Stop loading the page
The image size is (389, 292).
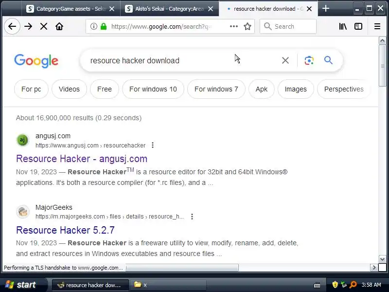[44, 26]
